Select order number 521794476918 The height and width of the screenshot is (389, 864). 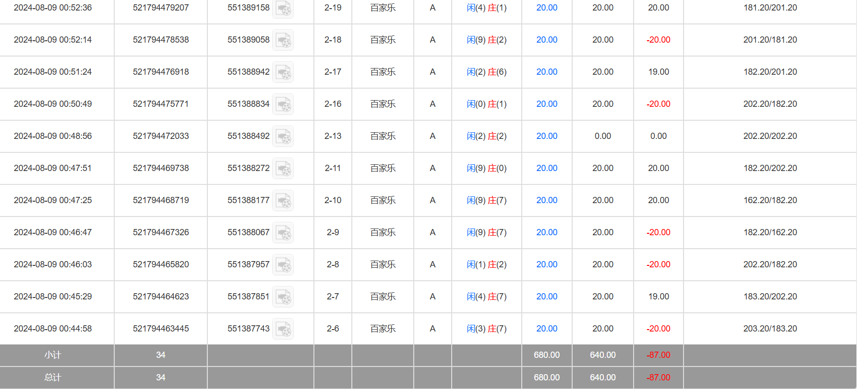point(161,72)
